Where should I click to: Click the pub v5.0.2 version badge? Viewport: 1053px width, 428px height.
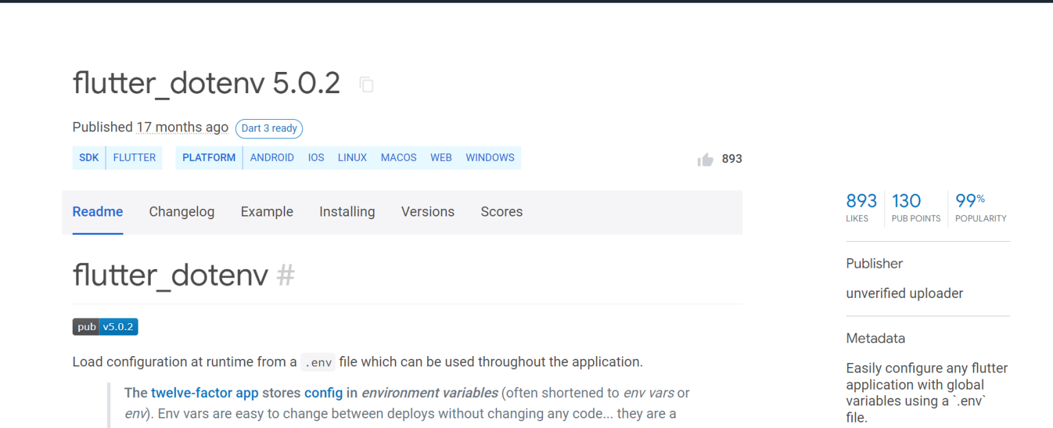[x=105, y=327]
